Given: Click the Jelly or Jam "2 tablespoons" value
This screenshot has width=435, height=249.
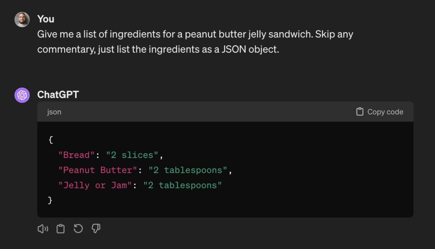Looking at the screenshot, I should point(183,185).
